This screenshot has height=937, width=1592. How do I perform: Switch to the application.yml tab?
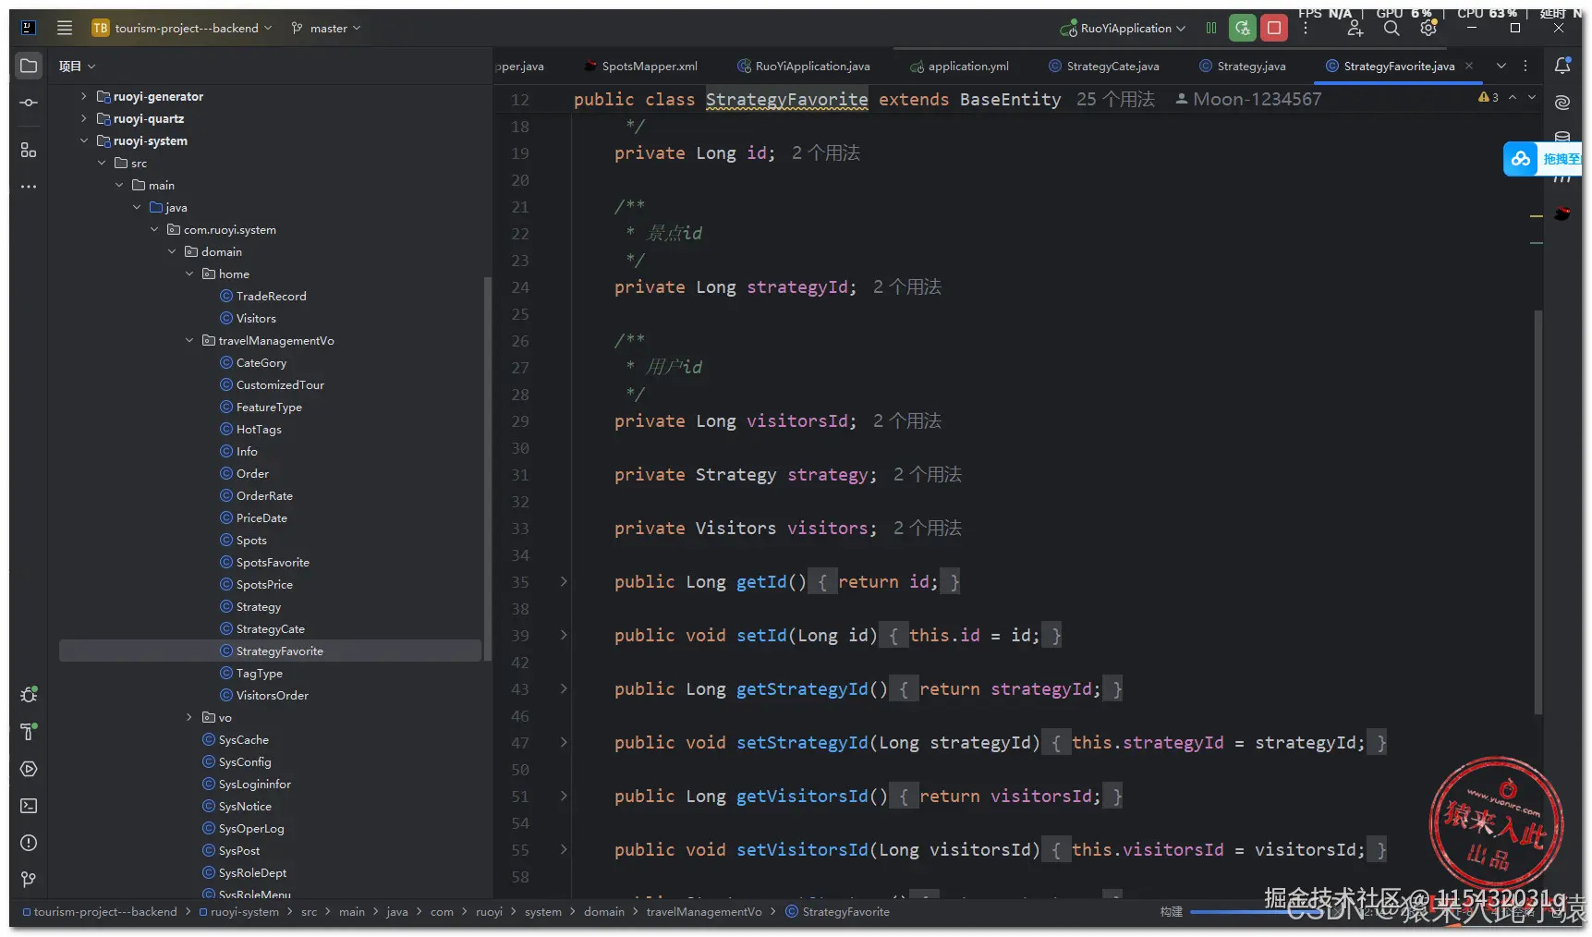point(959,66)
